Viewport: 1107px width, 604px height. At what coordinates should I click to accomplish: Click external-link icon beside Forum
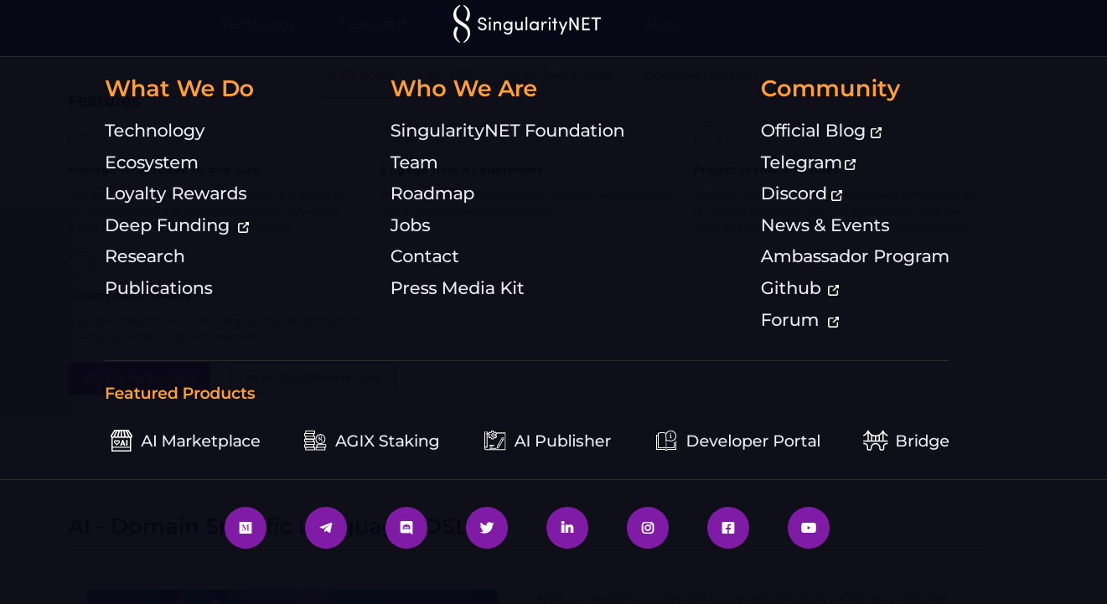pyautogui.click(x=833, y=322)
